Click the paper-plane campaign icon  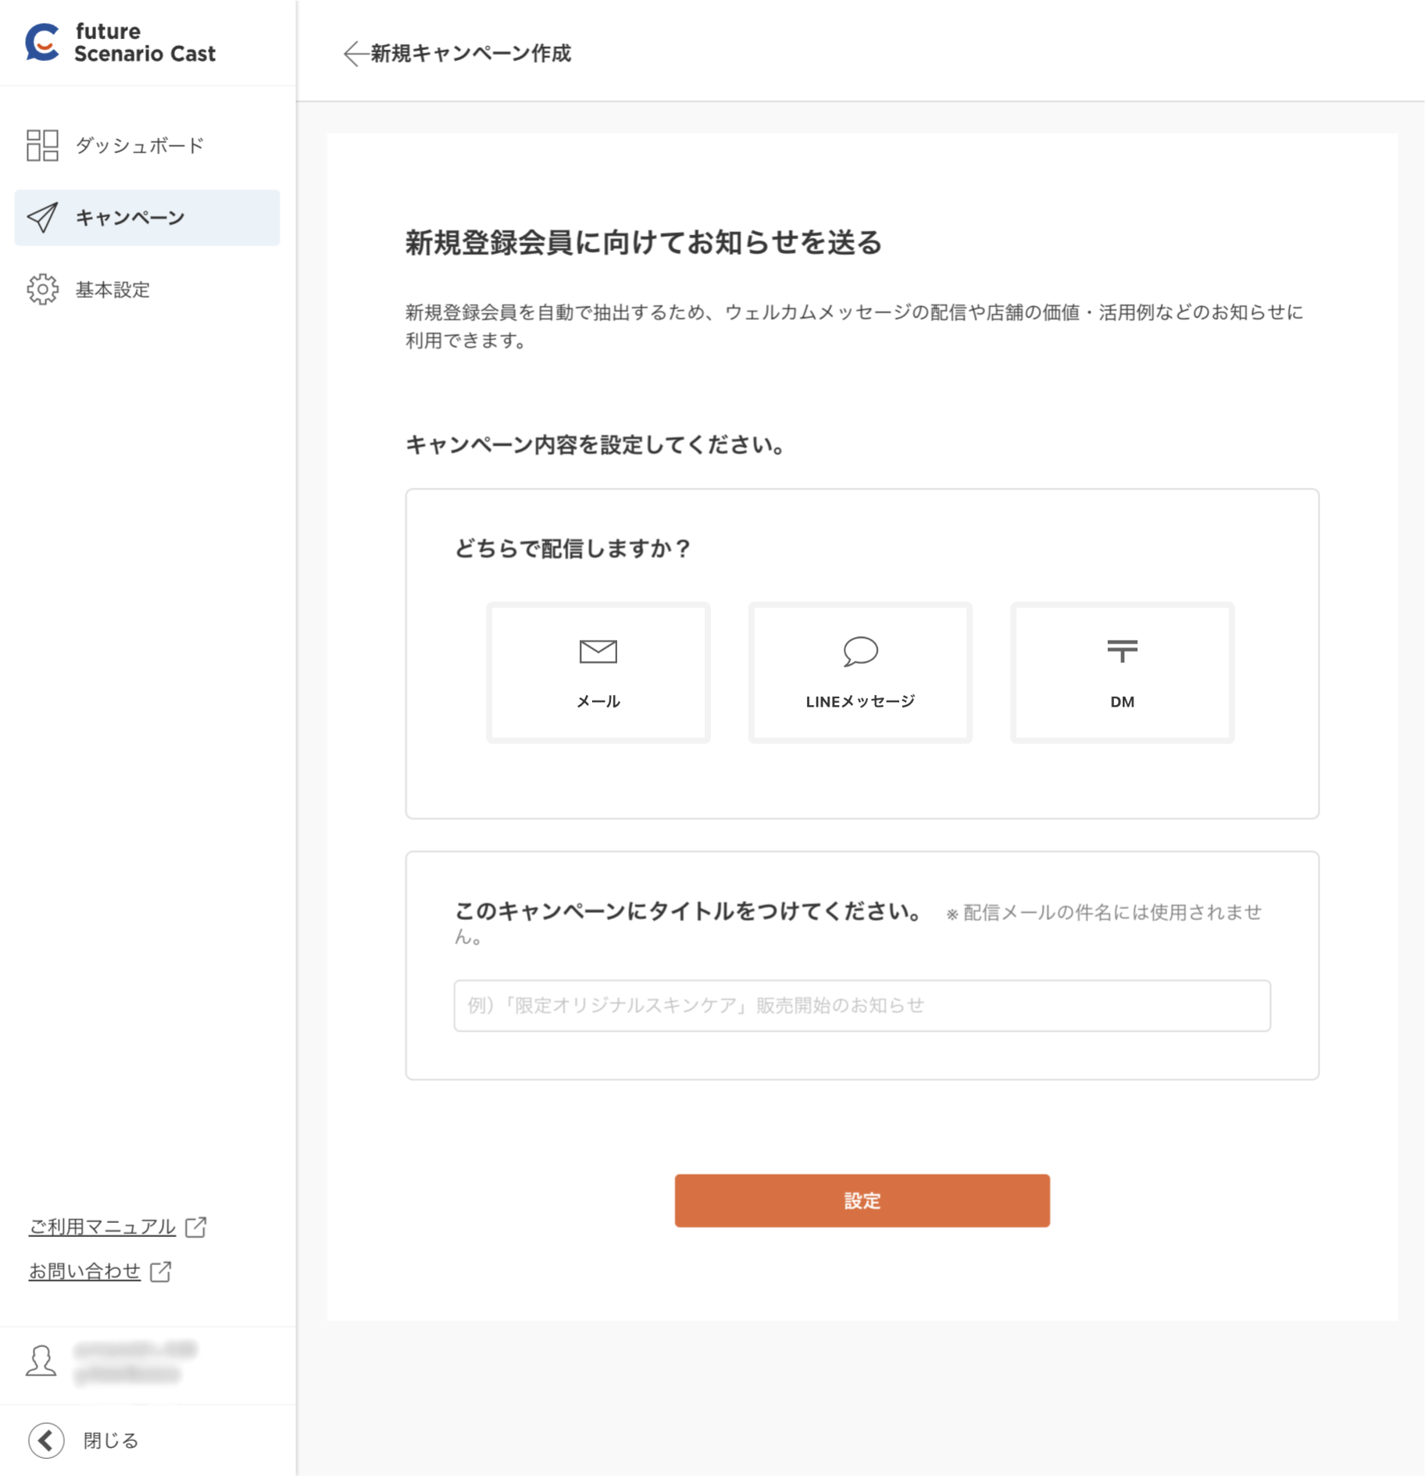(43, 218)
